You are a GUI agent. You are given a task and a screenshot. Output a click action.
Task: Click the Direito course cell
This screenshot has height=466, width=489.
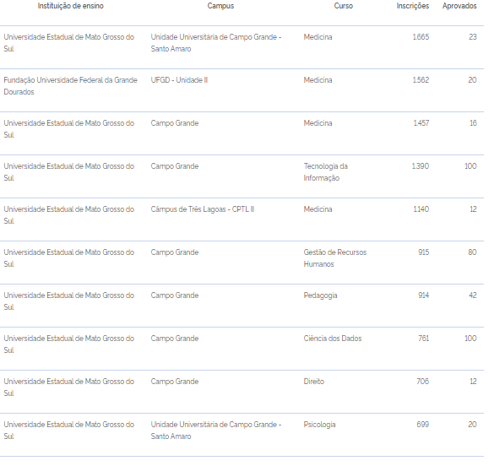point(313,382)
